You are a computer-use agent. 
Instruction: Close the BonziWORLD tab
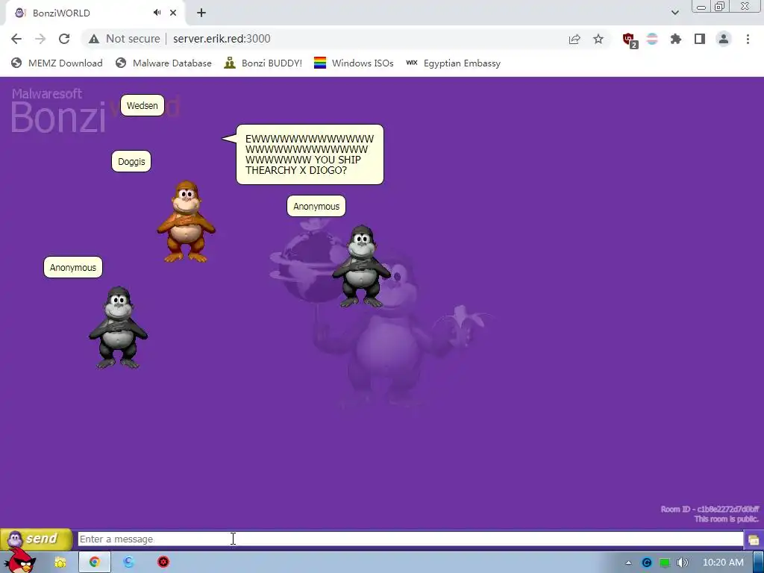173,13
